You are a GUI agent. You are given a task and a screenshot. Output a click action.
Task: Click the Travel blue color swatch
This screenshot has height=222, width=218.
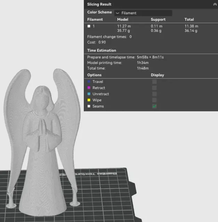click(89, 82)
